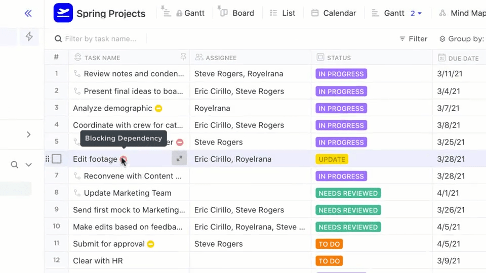Click assignee cell Royelrana in row 3
This screenshot has width=486, height=273.
[x=212, y=108]
